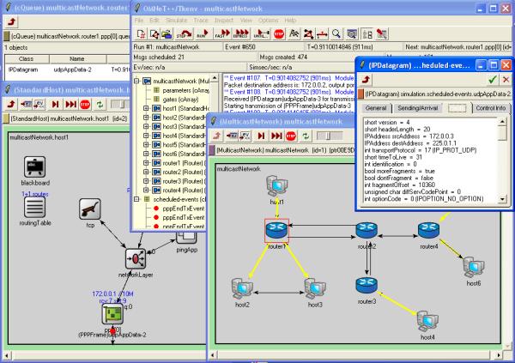Image resolution: width=515 pixels, height=363 pixels.
Task: Collapse the scheduled-events tree node
Action: (136, 199)
